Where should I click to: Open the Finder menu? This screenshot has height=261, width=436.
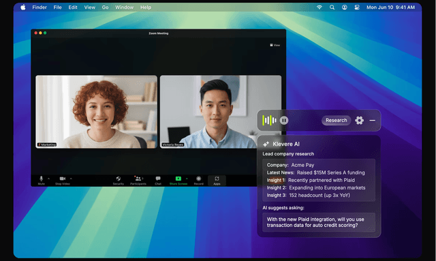(40, 7)
